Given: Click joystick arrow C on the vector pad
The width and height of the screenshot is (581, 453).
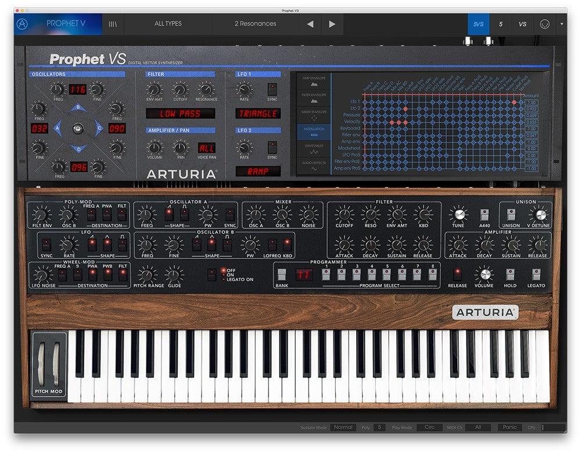Looking at the screenshot, I should (x=99, y=128).
